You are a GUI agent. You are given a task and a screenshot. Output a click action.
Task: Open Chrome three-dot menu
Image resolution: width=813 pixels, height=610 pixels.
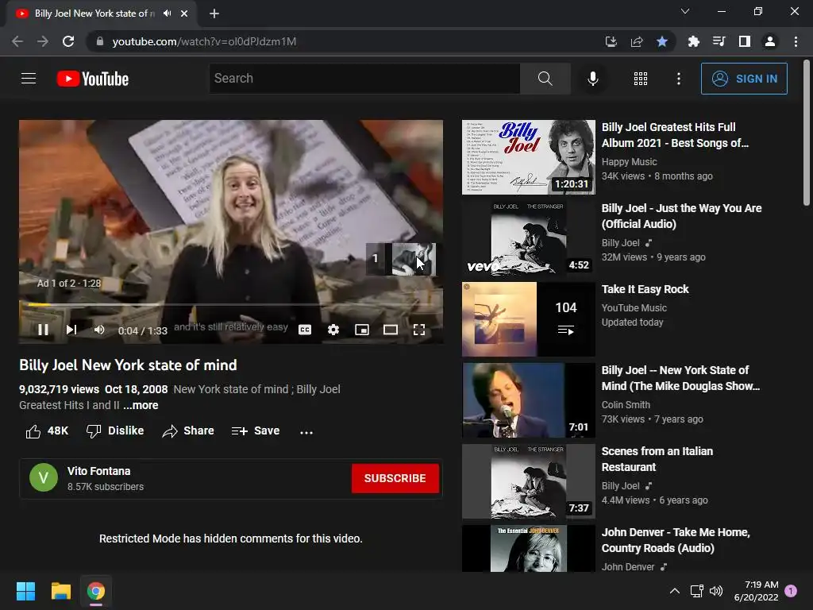(796, 41)
